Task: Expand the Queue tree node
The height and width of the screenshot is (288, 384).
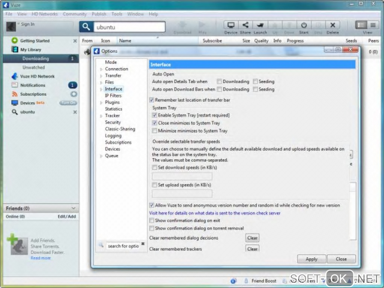Action: [101, 156]
